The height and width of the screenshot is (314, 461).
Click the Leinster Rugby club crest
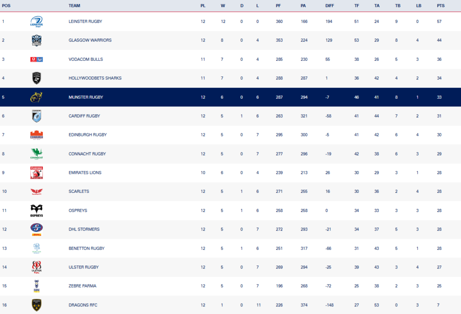point(37,21)
